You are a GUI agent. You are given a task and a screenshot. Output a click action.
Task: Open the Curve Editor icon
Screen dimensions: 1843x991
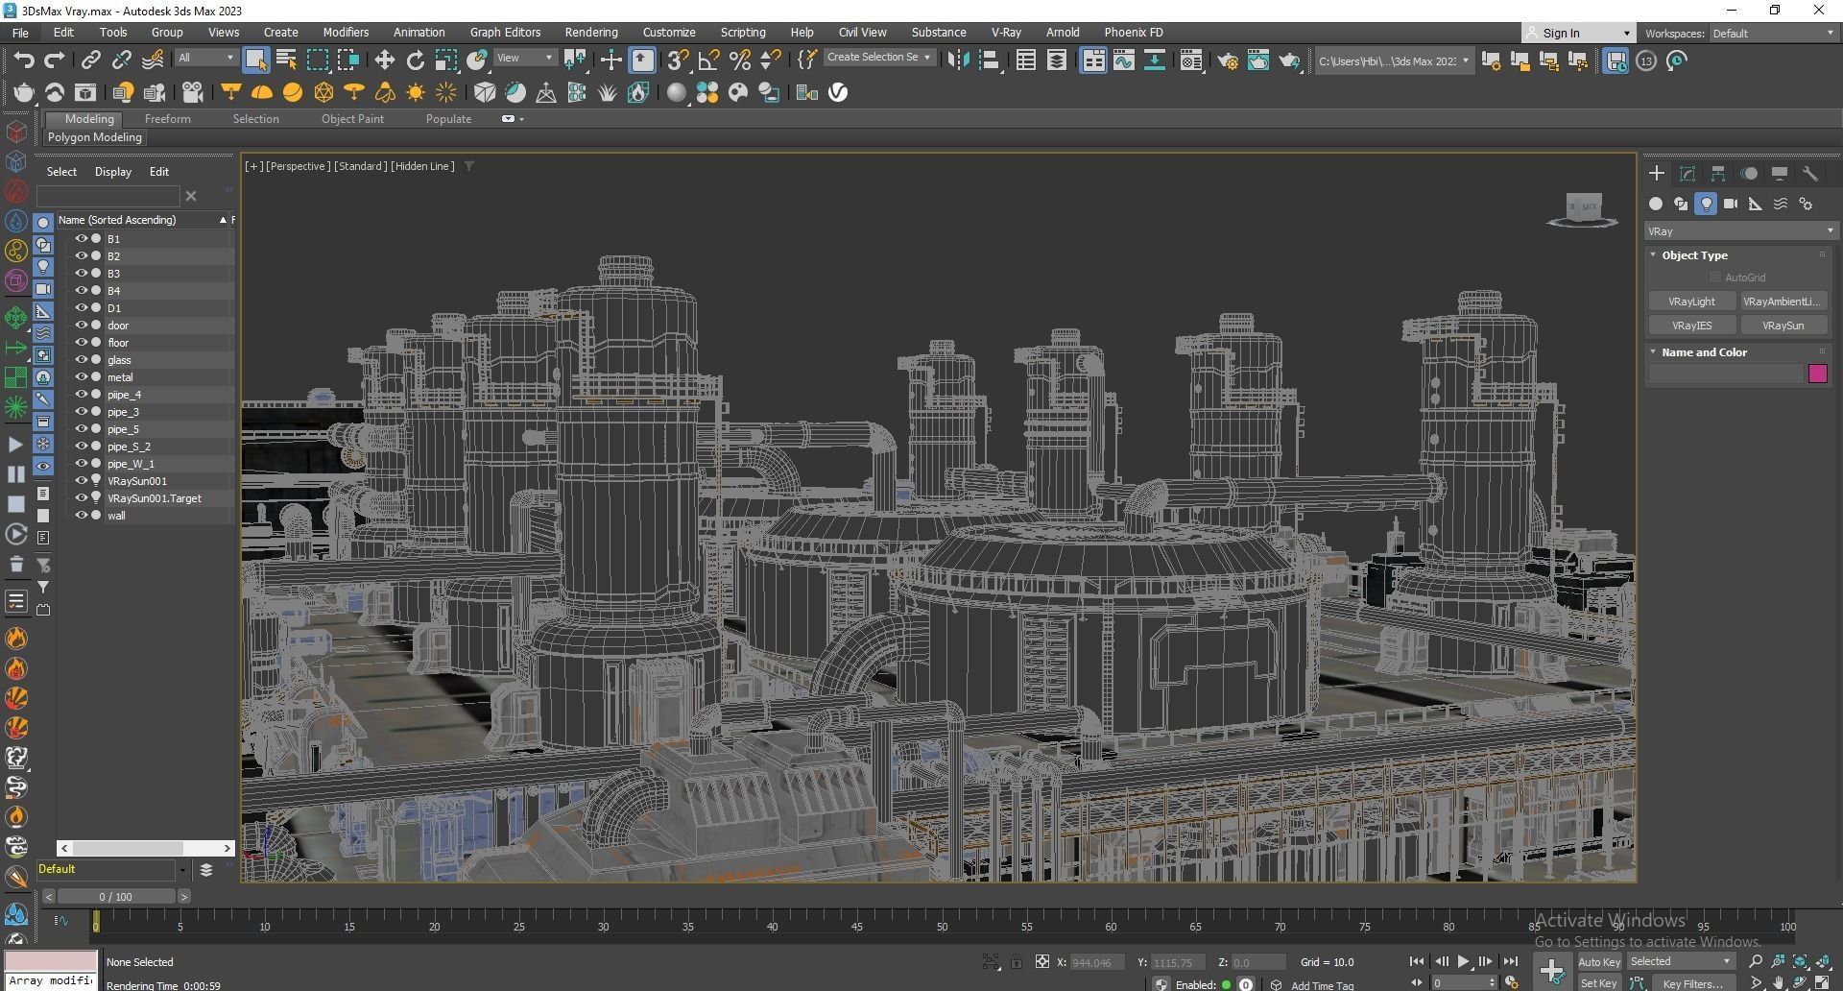[x=1123, y=60]
